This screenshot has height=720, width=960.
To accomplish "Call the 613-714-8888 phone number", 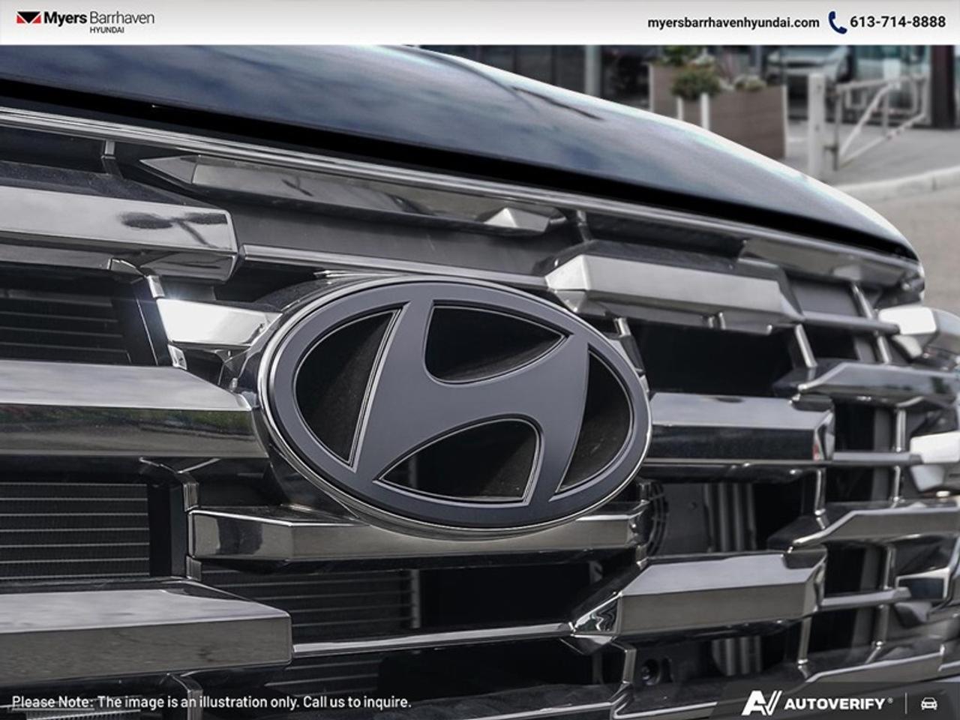I will click(898, 22).
